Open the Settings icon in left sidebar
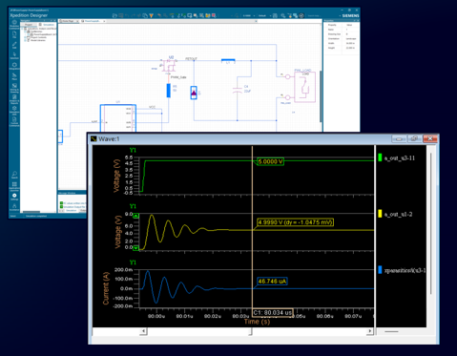Viewport: 457px width, 356px height. [14, 197]
